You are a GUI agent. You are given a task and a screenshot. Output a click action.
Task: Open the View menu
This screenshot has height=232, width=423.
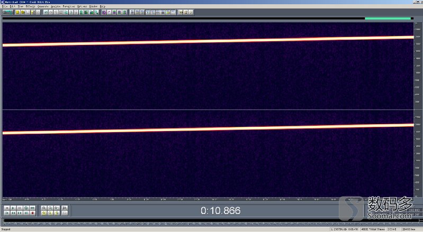point(20,6)
